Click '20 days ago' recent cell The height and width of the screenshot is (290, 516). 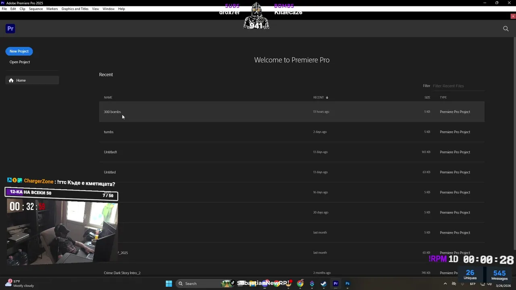(321, 212)
